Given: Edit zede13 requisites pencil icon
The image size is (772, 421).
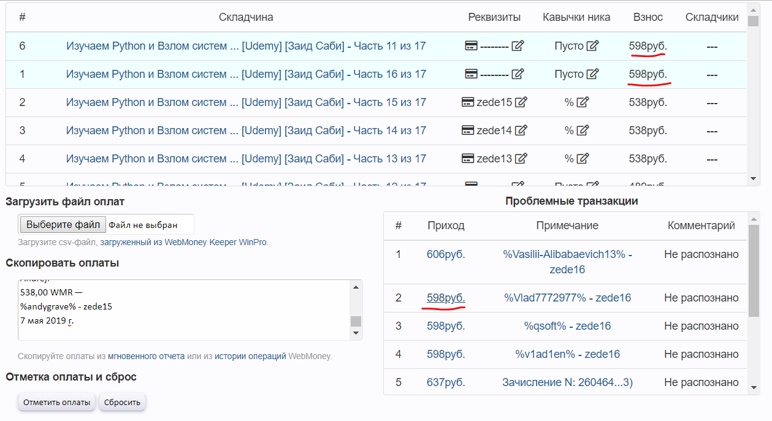Looking at the screenshot, I should 521,159.
